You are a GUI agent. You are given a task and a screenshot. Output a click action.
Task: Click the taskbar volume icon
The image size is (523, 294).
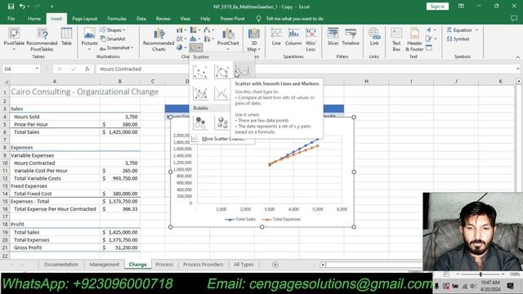click(473, 286)
